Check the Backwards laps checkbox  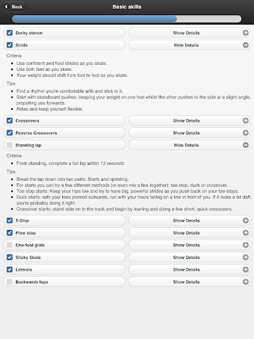(9, 281)
